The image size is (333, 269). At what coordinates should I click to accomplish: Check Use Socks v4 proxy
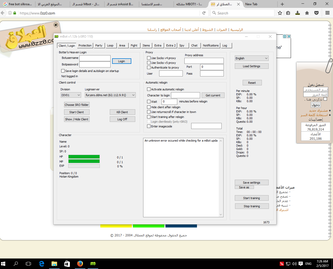coord(149,58)
